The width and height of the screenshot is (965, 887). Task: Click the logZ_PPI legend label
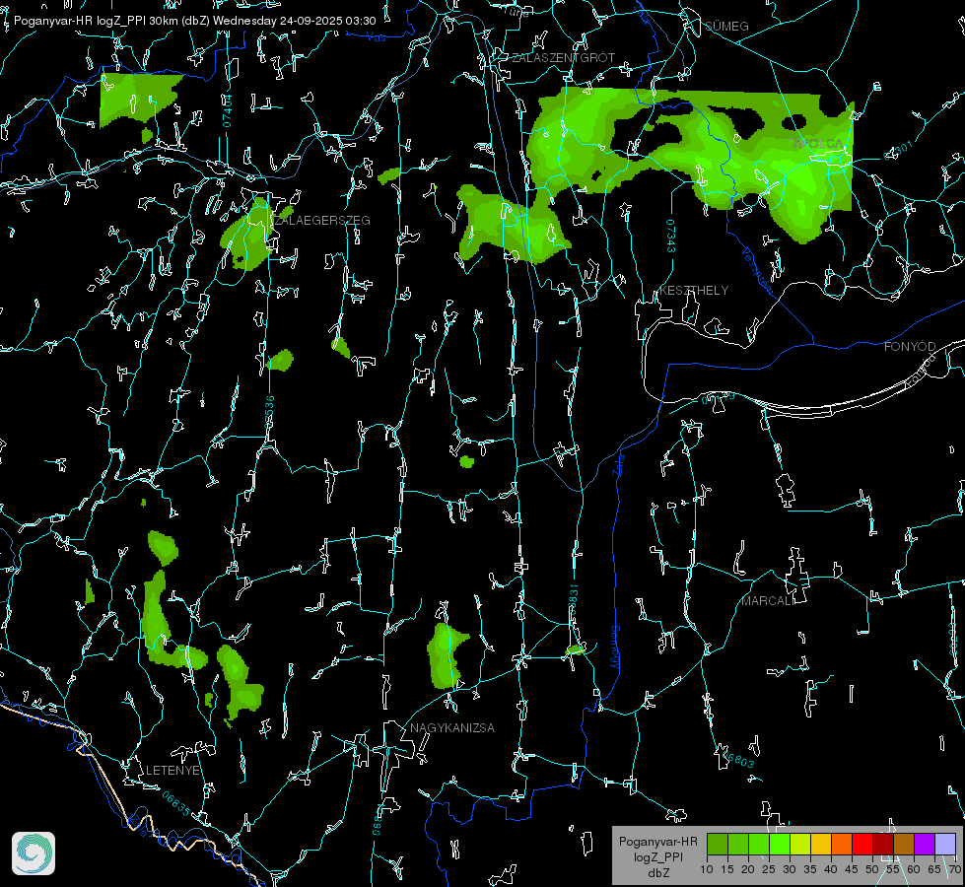657,857
